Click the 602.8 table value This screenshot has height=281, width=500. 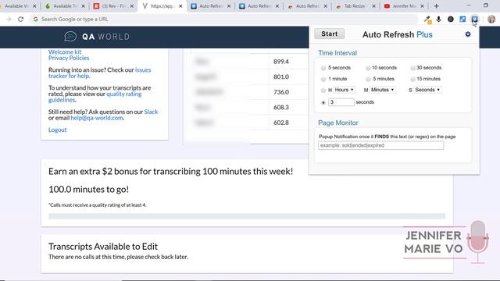(x=281, y=123)
